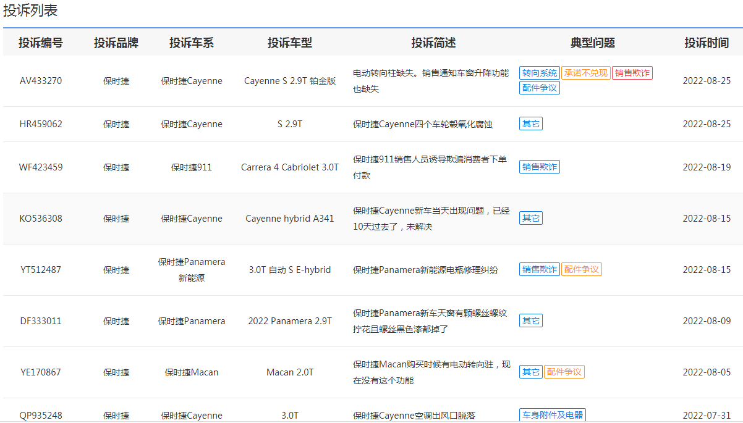Click series 保时捷Panamera新能源
743x423 pixels.
[192, 270]
